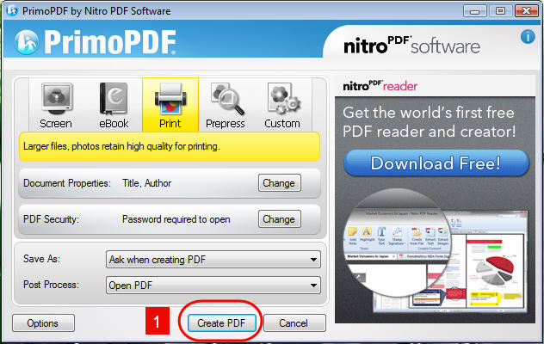Screen dimensions: 544x344
Task: Open the Options dialog
Action: click(x=43, y=323)
